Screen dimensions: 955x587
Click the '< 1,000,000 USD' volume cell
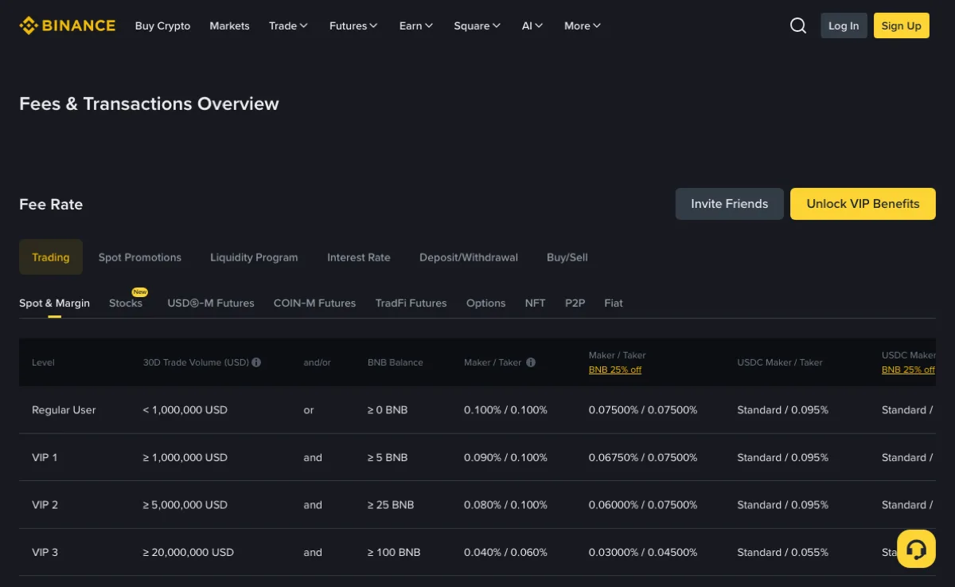185,410
